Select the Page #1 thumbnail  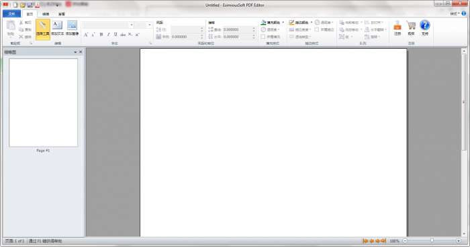point(43,102)
